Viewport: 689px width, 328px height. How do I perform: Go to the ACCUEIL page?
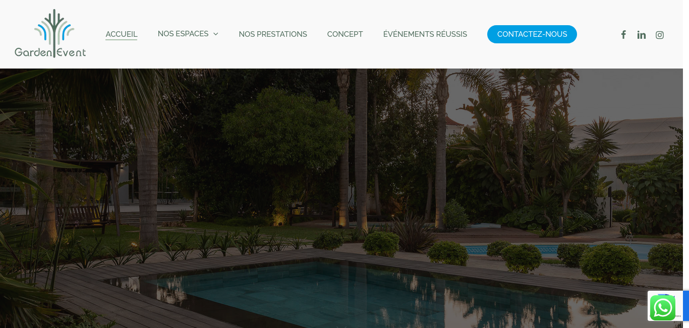coord(122,34)
